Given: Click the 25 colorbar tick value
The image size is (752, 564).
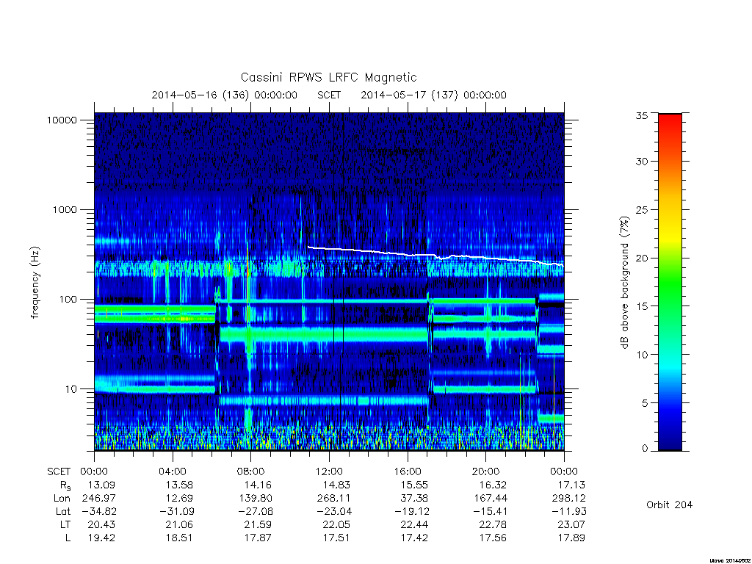Looking at the screenshot, I should (642, 210).
